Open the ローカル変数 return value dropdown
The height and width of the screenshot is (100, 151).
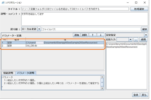click(x=39, y=29)
